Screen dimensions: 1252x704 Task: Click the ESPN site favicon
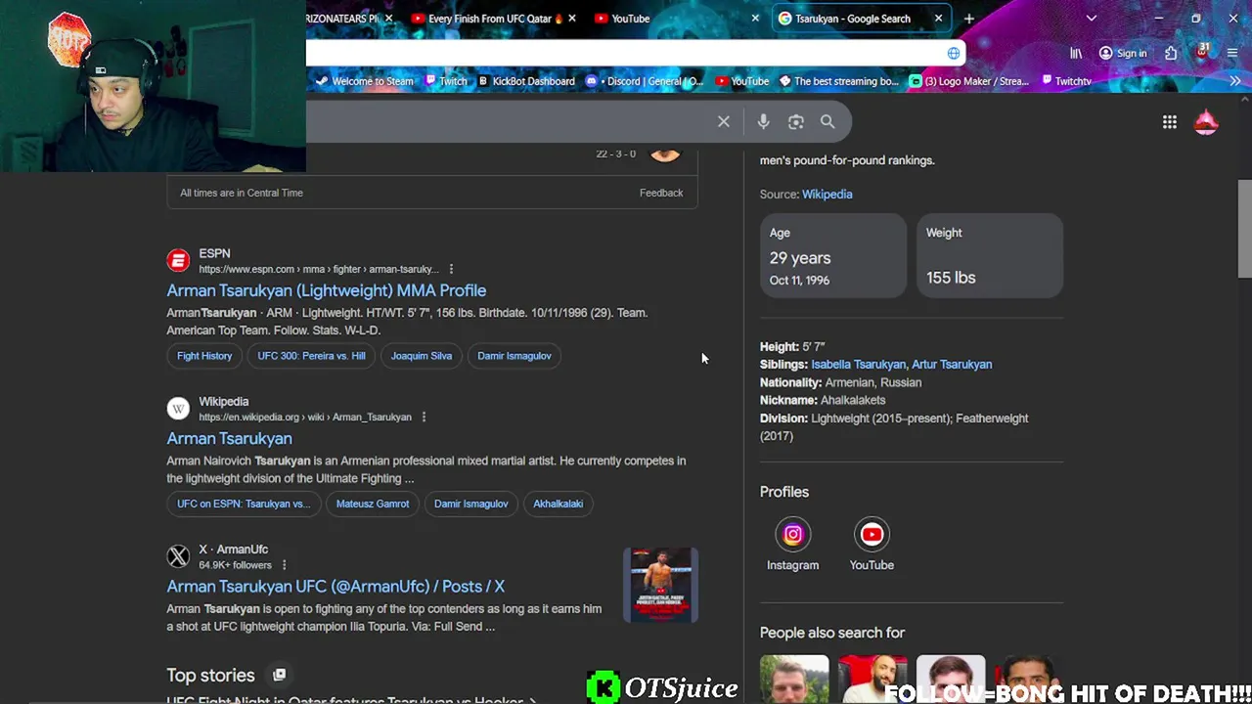tap(178, 260)
